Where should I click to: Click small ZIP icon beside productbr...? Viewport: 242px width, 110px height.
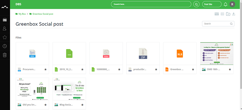point(130,69)
